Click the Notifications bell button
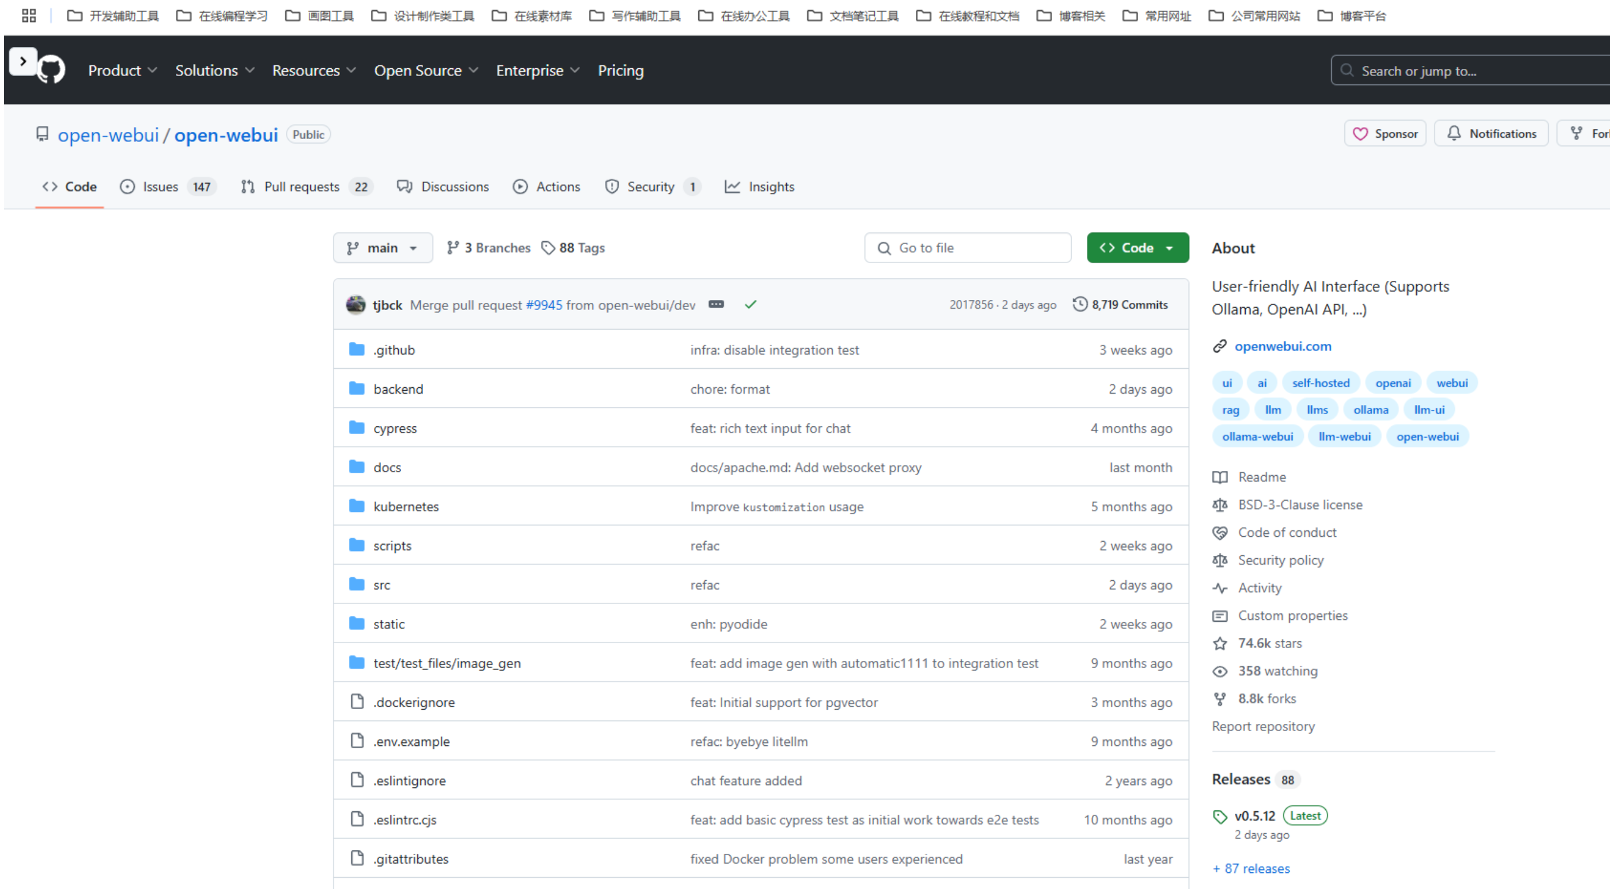The image size is (1610, 889). pyautogui.click(x=1491, y=134)
